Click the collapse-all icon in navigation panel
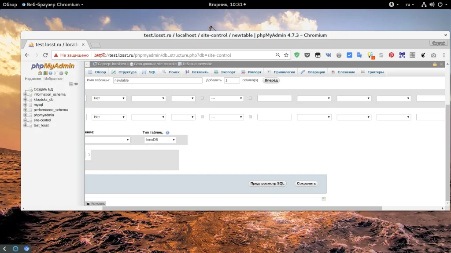 pos(71,84)
